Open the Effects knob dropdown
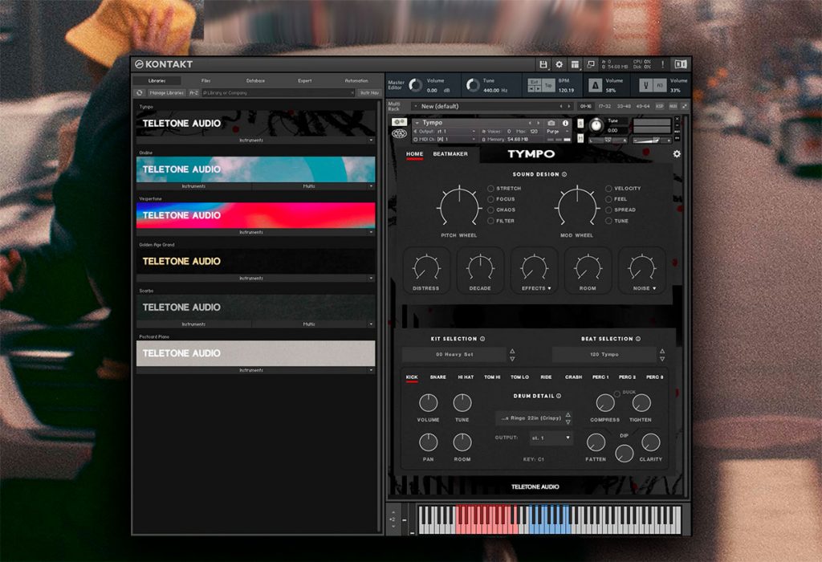822x562 pixels. (x=549, y=288)
